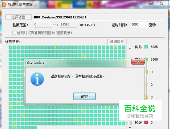The width and height of the screenshot is (170, 129).
Task: Click the 检测结果: label
Action: (x=13, y=42)
